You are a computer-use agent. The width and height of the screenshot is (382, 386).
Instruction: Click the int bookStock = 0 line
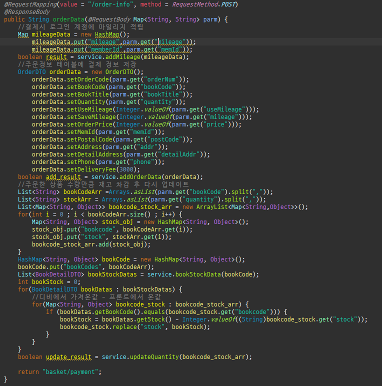(49, 282)
